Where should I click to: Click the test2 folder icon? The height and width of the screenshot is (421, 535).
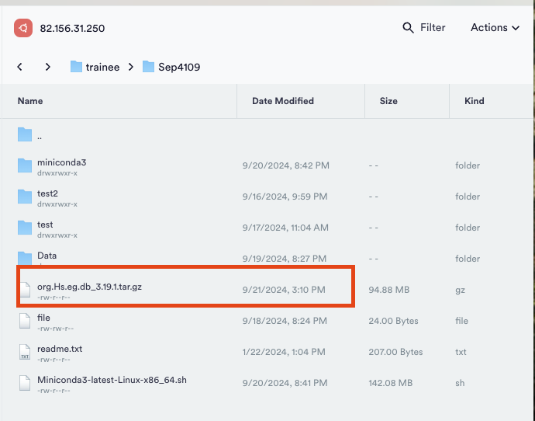(25, 197)
